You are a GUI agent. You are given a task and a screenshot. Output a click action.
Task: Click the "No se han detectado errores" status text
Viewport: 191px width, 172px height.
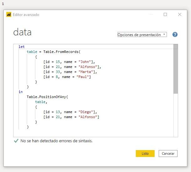56,141
